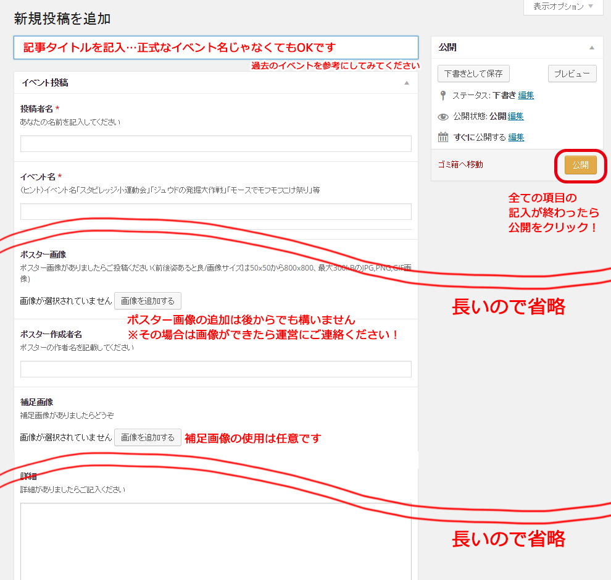Screen dimensions: 611x580
Task: Click the プレビュー button
Action: [x=572, y=74]
